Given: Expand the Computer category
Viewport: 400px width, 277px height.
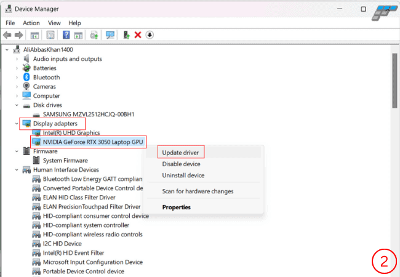Looking at the screenshot, I should [x=17, y=96].
